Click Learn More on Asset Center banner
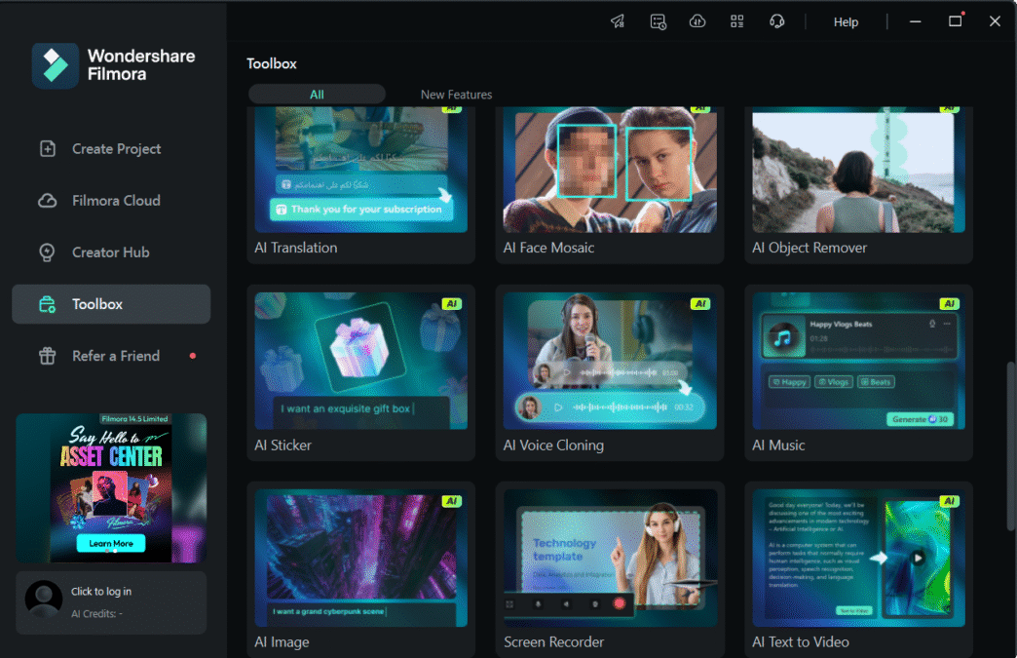Screen dimensions: 1017x658 pyautogui.click(x=111, y=543)
